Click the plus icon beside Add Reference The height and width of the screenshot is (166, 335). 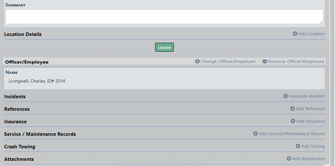(x=293, y=109)
